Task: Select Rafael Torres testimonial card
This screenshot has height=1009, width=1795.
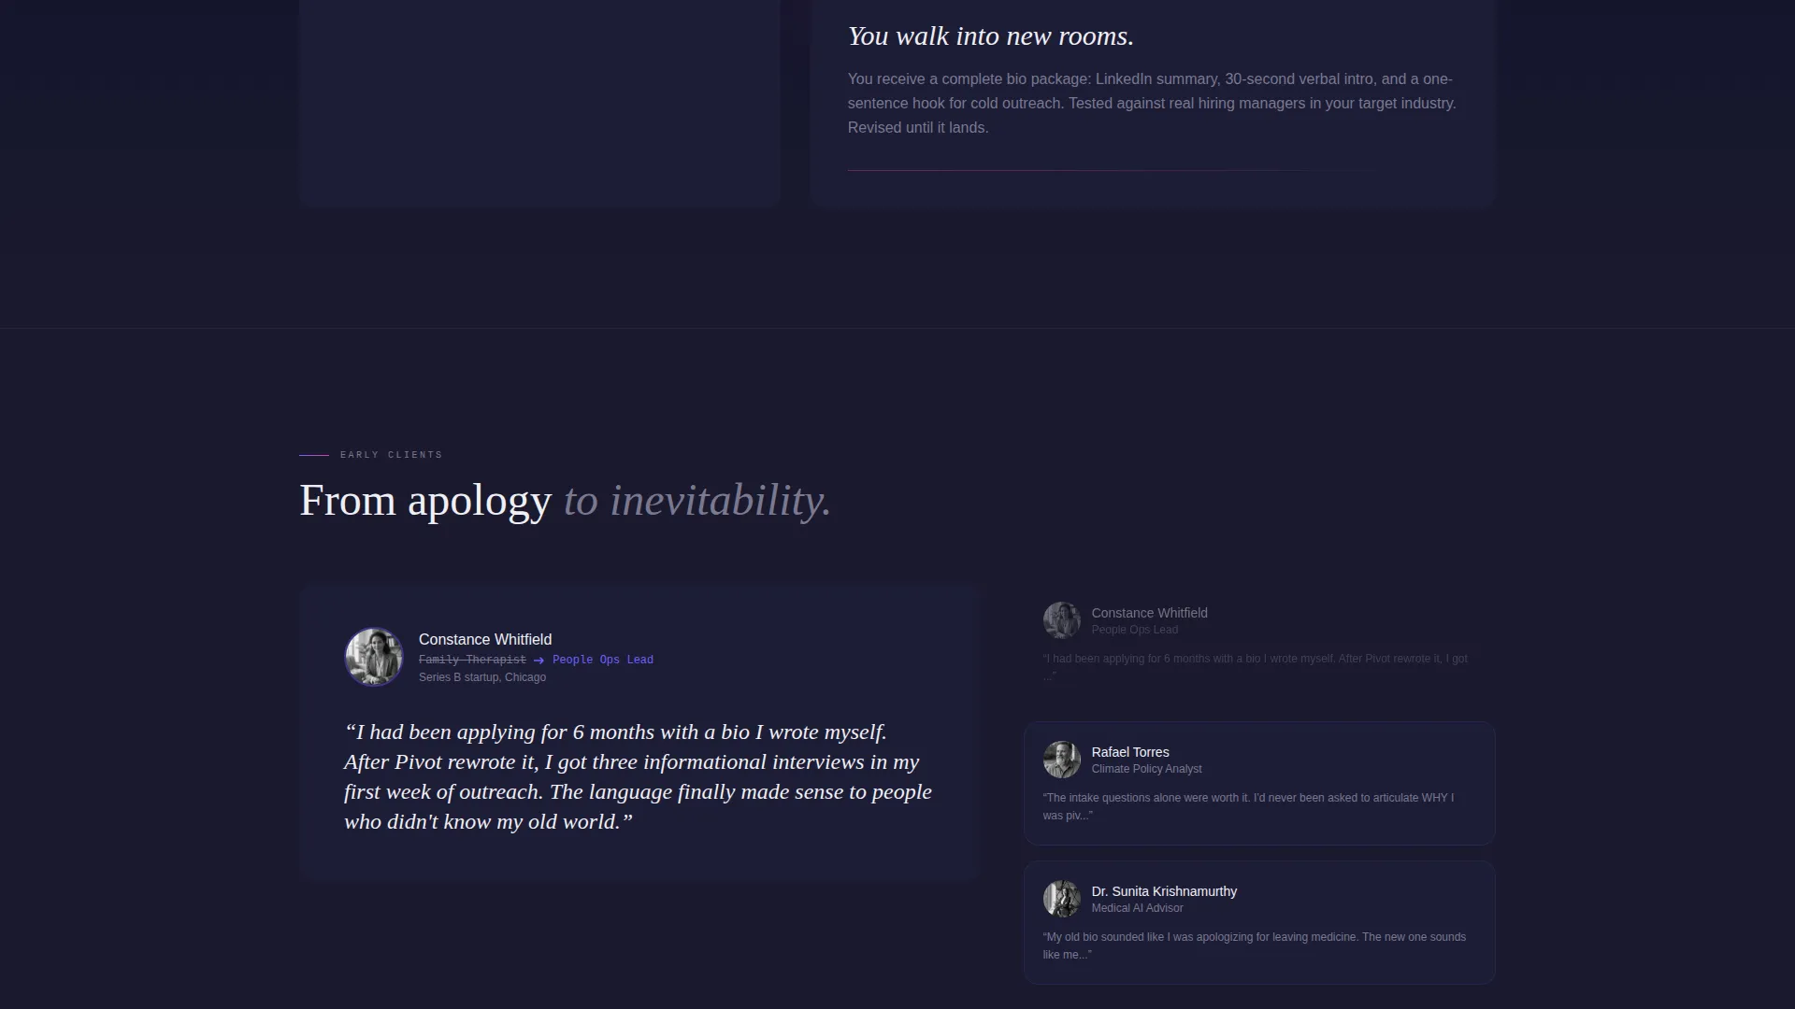Action: [x=1259, y=783]
